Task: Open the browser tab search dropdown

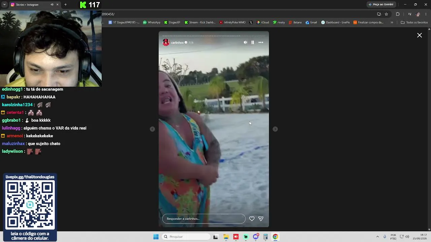Action: pos(4,5)
